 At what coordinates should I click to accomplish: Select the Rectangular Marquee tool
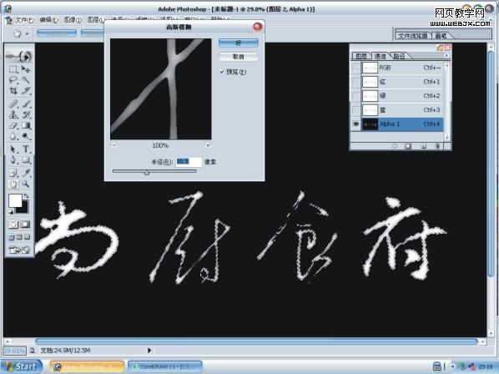[13, 69]
